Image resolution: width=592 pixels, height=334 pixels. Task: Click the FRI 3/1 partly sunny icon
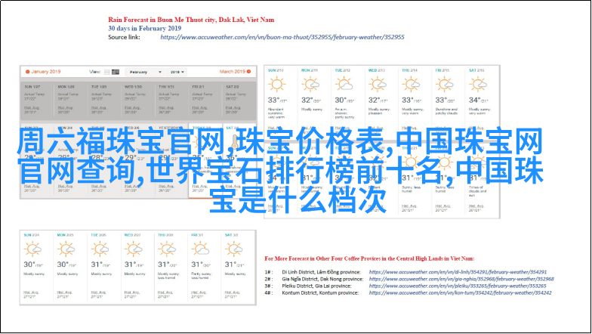(200, 249)
